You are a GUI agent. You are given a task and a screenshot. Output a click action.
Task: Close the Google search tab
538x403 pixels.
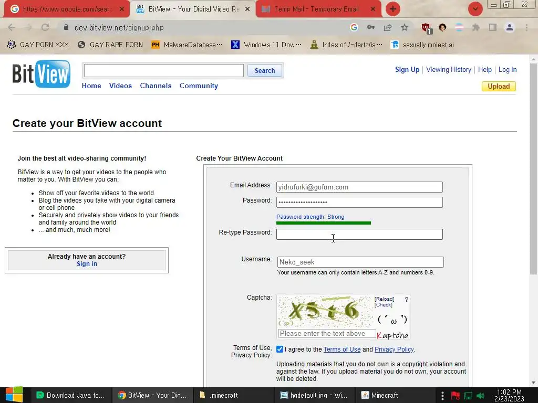tap(122, 9)
